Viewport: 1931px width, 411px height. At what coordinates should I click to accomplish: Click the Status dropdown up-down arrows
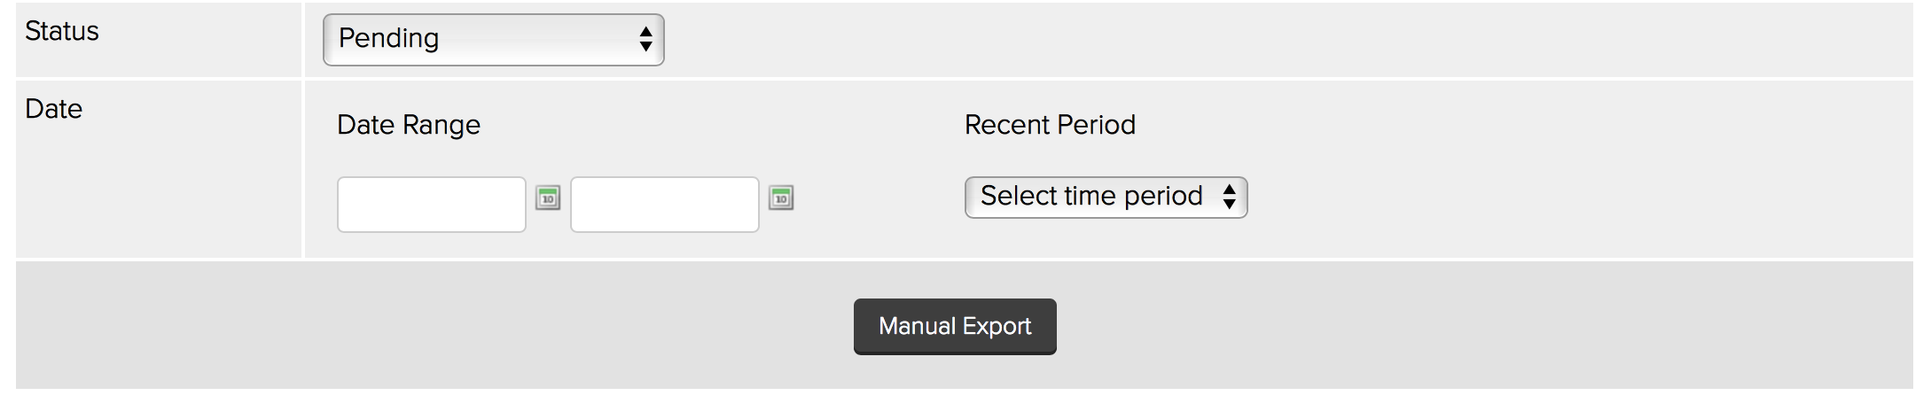645,39
